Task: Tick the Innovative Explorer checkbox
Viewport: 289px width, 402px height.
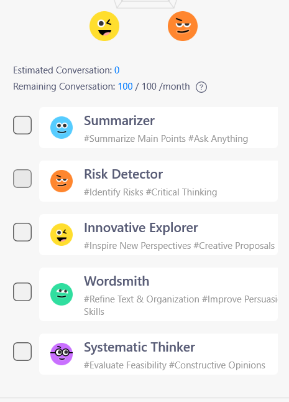Action: tap(22, 232)
